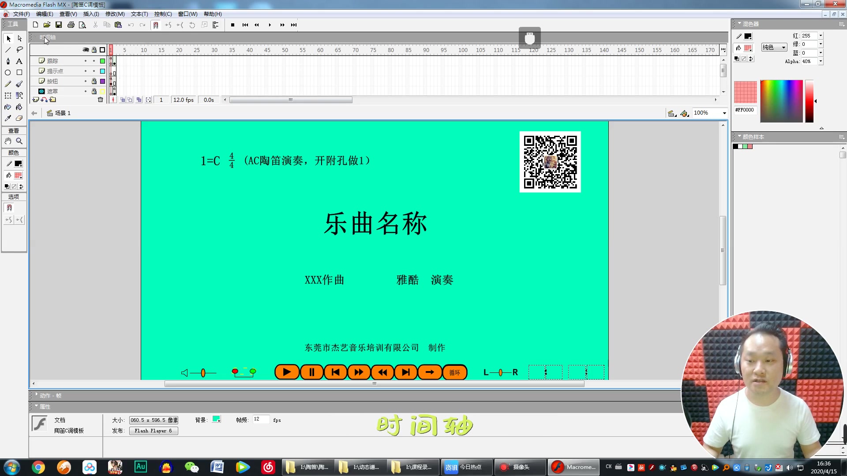Select the Rectangle tool

tap(19, 73)
